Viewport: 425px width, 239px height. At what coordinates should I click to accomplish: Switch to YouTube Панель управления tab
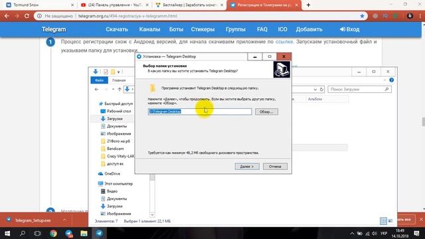[x=115, y=5]
